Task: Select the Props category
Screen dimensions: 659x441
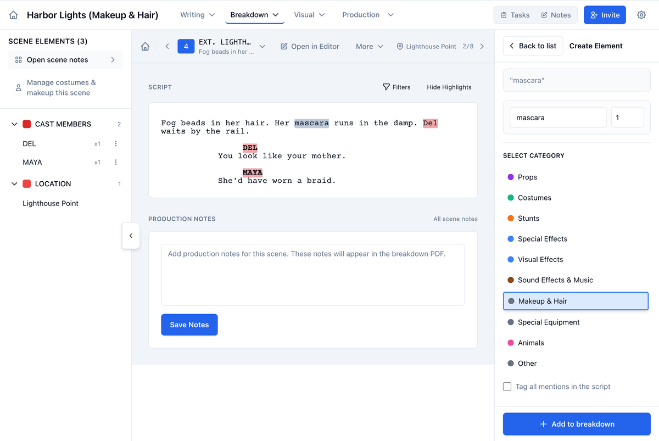Action: click(576, 177)
